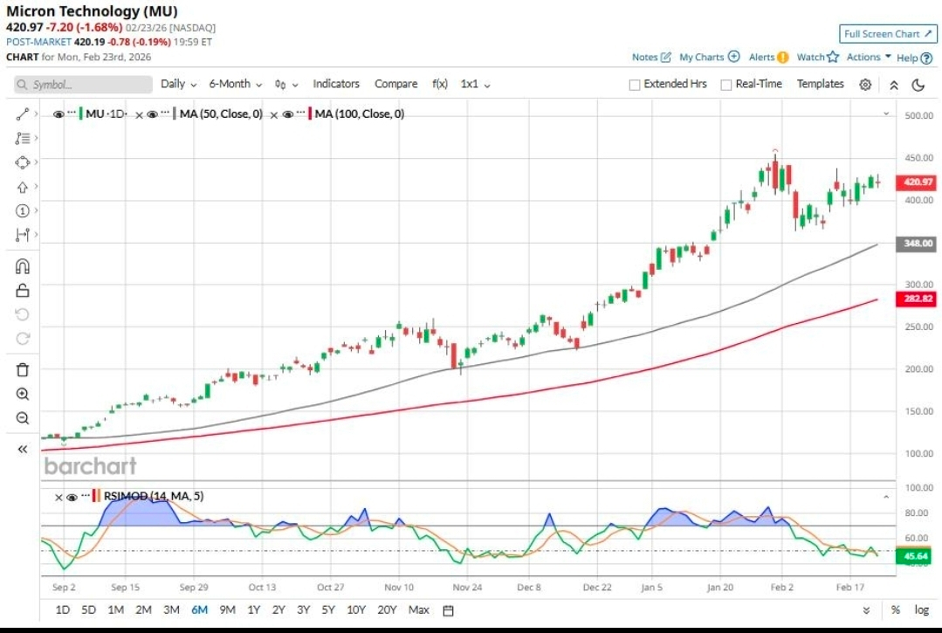
Task: Zoom out of the chart
Action: click(22, 418)
